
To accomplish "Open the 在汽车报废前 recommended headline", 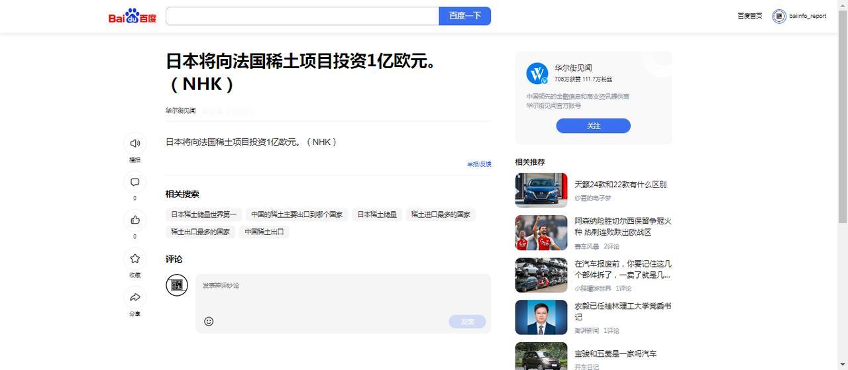I will [x=623, y=269].
